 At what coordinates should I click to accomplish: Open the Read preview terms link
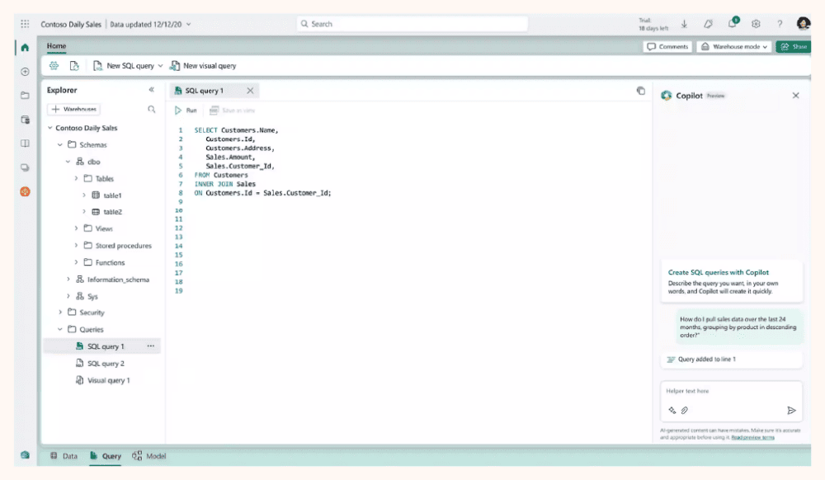point(752,437)
